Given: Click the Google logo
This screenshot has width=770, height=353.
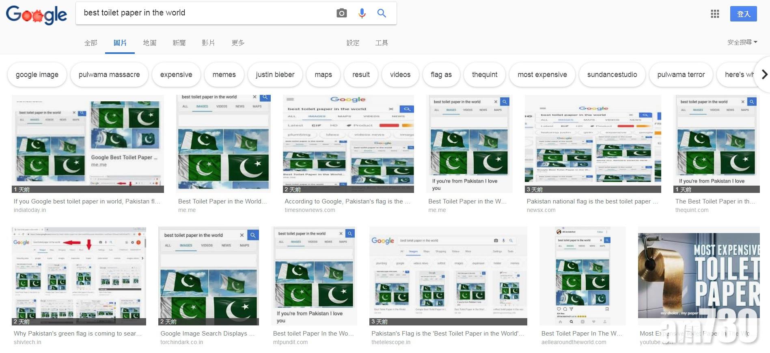Looking at the screenshot, I should [37, 15].
